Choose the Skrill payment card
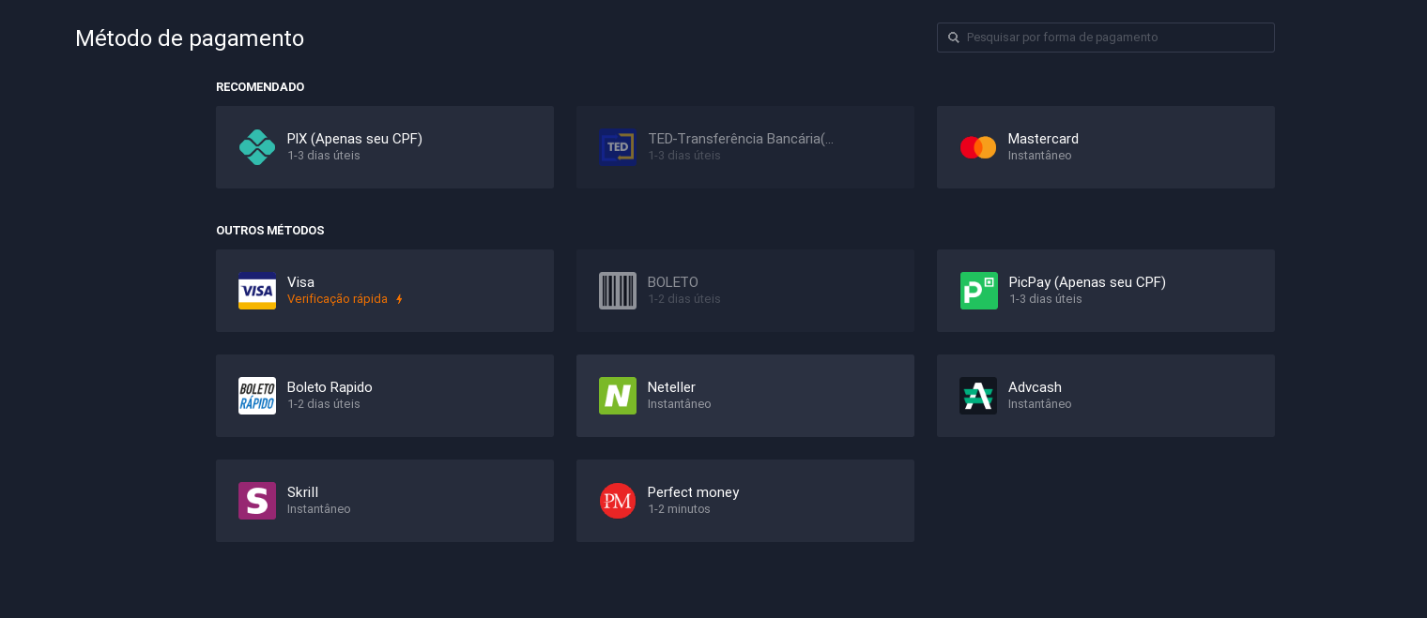The image size is (1427, 618). (385, 501)
